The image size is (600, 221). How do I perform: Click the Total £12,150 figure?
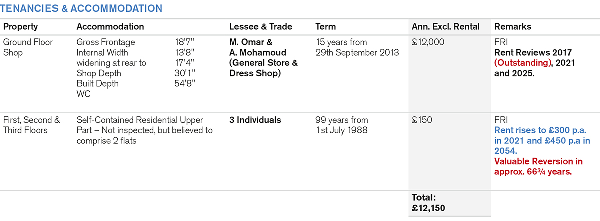pos(428,203)
